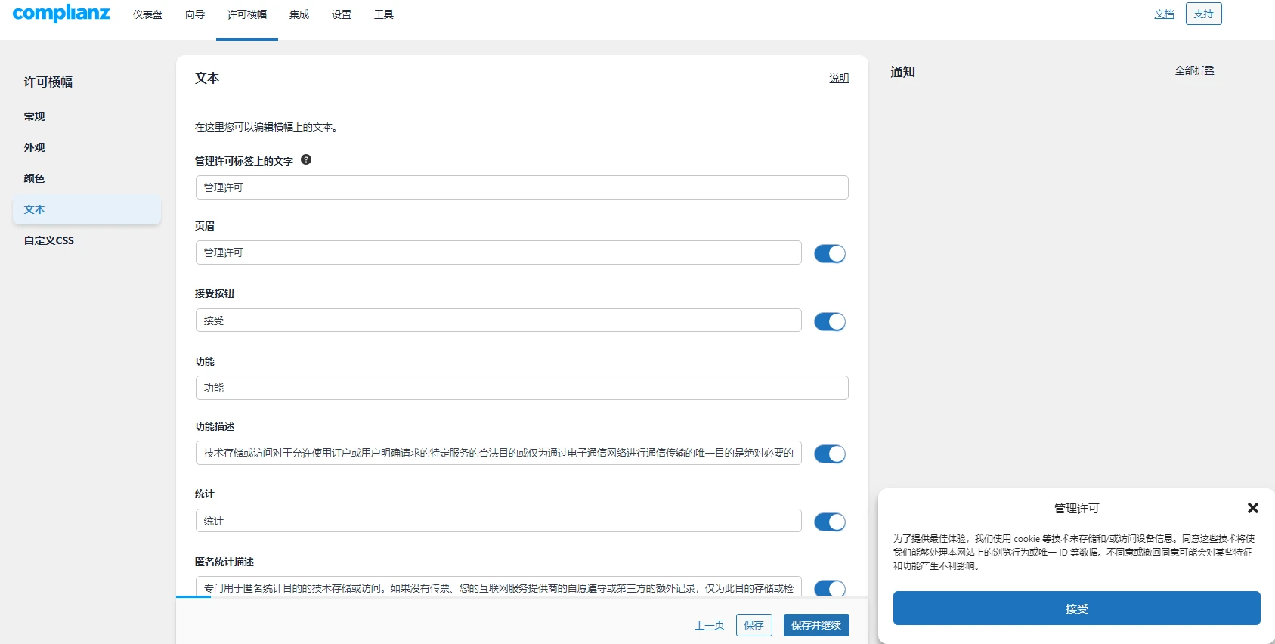Viewport: 1275px width, 644px height.
Task: Click the 匿名统计描述 text field
Action: coord(499,587)
